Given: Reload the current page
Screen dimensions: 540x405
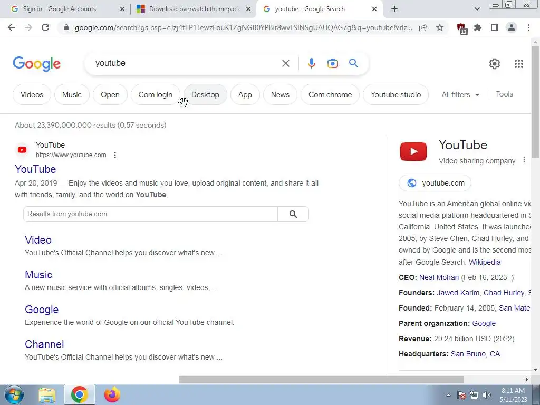Looking at the screenshot, I should click(x=45, y=27).
